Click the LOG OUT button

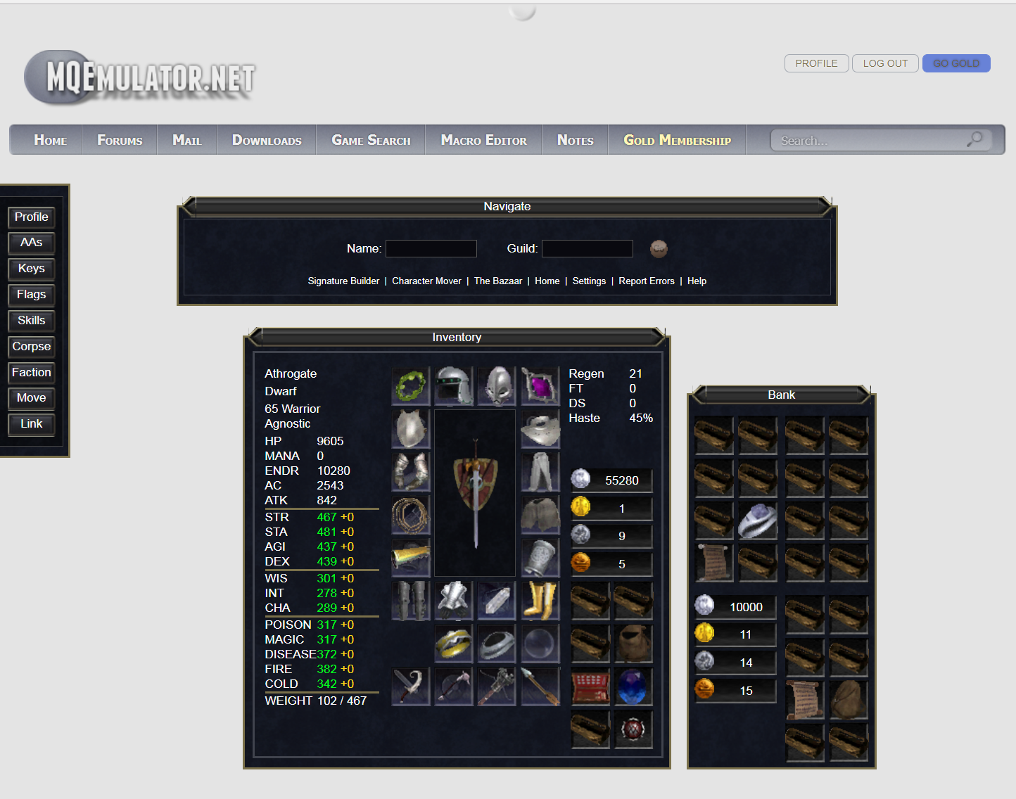pos(885,63)
